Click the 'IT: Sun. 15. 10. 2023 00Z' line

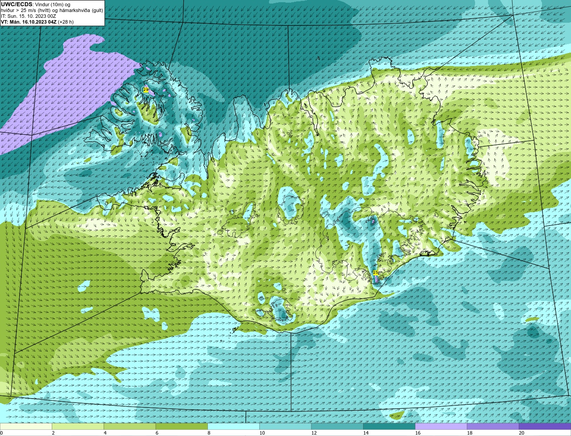[x=29, y=16]
